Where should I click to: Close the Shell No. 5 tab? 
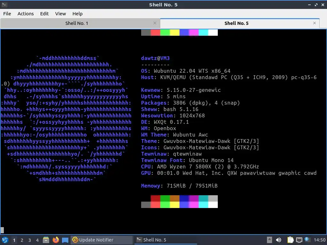315,23
